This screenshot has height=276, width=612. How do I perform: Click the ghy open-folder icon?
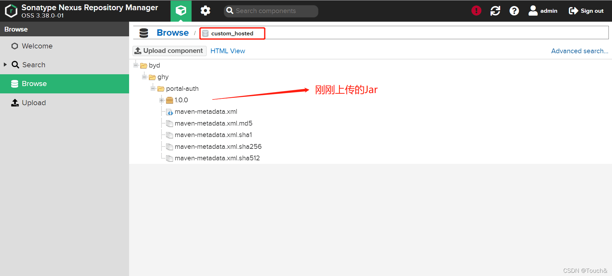tap(152, 77)
